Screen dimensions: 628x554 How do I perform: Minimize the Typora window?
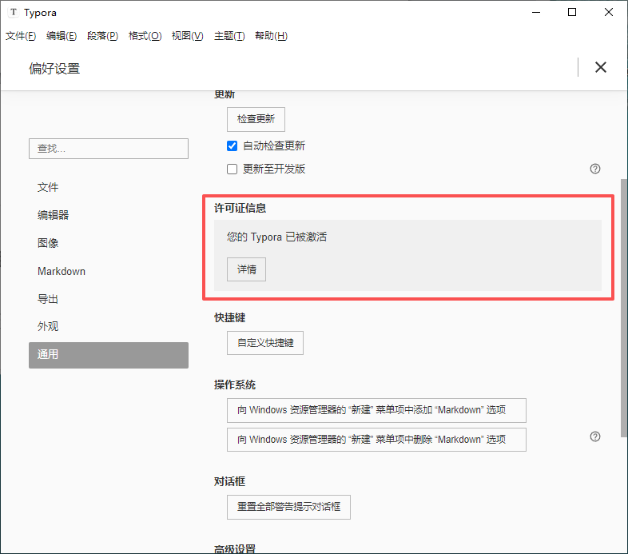(x=536, y=13)
